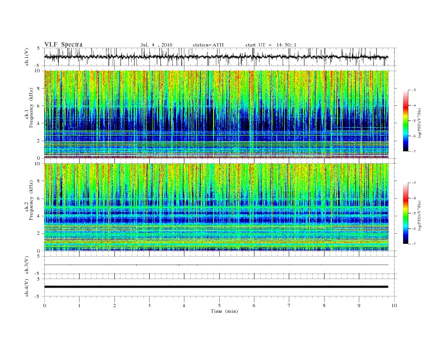The height and width of the screenshot is (343, 444).
Task: Click the 8 kHz tick label on ch.1 spectrogram
Action: (x=39, y=89)
